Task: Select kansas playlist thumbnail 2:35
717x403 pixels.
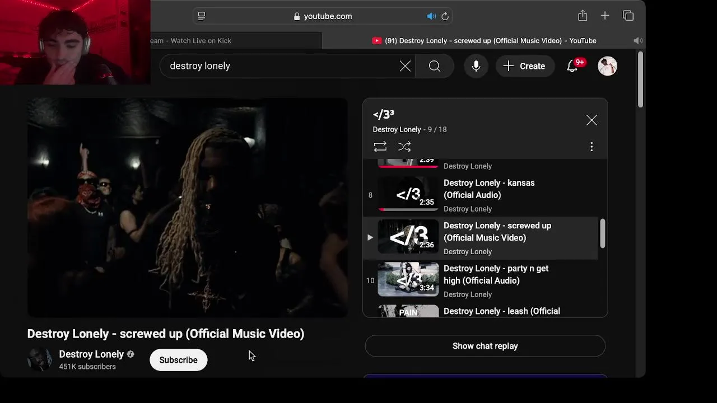Action: pos(408,194)
